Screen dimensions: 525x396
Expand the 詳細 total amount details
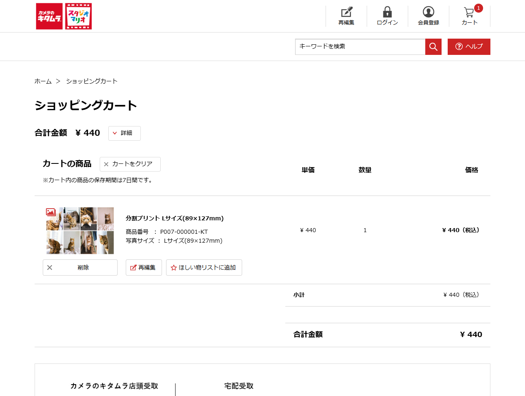[124, 133]
